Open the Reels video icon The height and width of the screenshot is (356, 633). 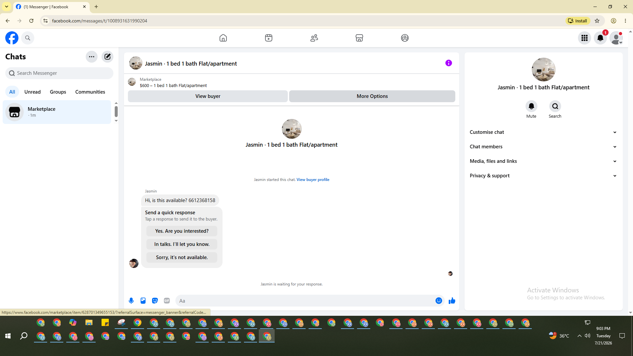(269, 38)
